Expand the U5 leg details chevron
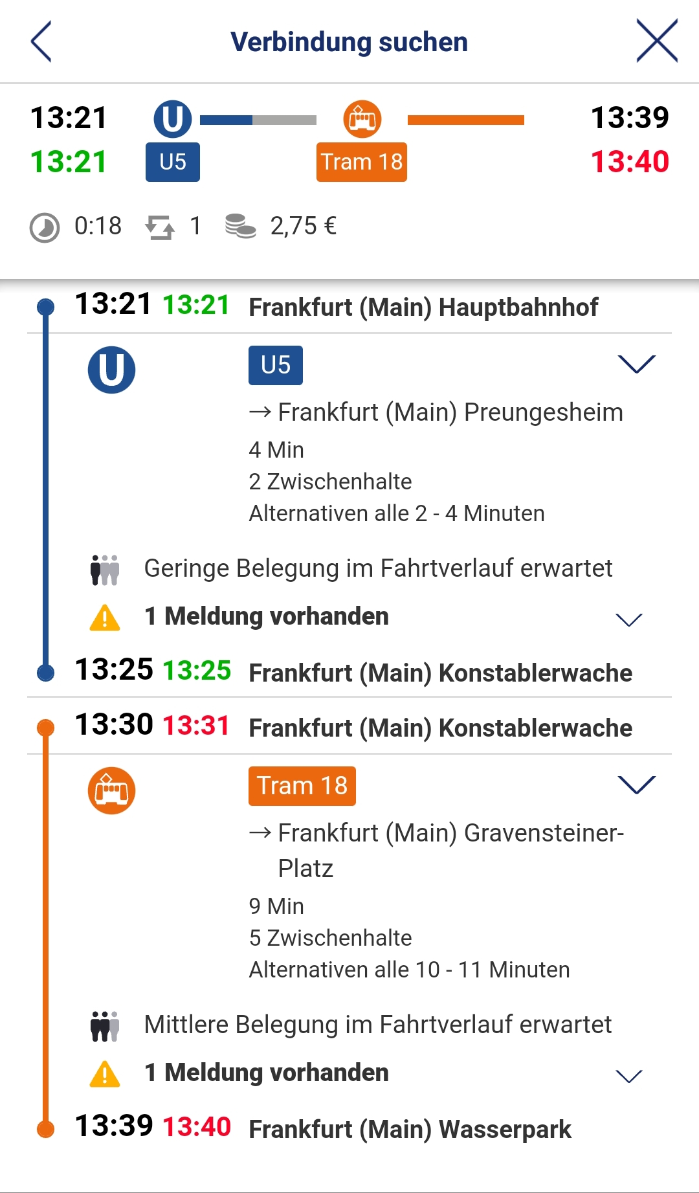This screenshot has height=1193, width=699. (x=637, y=364)
